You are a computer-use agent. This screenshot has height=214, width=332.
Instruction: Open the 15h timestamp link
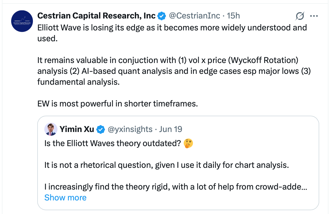pos(233,16)
